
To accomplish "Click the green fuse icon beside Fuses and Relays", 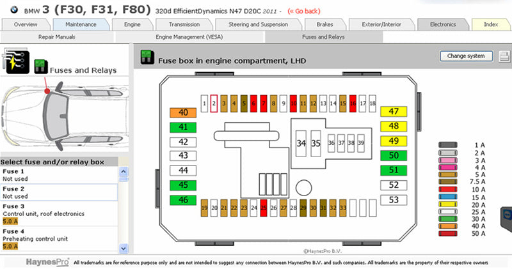I will (40, 65).
